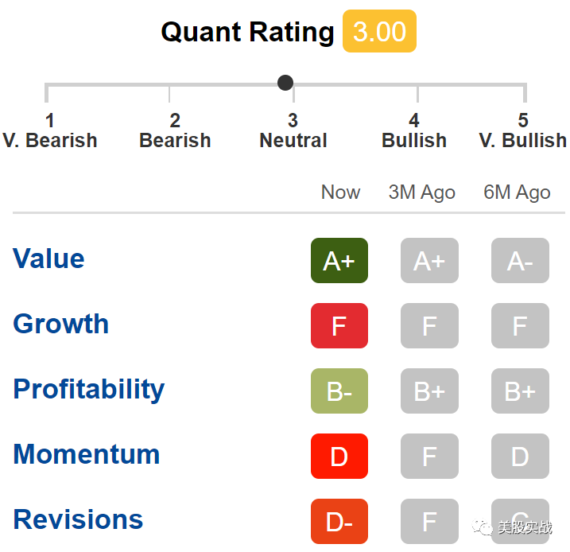Click the orange D- Revisions grade now
570x552 pixels.
[339, 521]
